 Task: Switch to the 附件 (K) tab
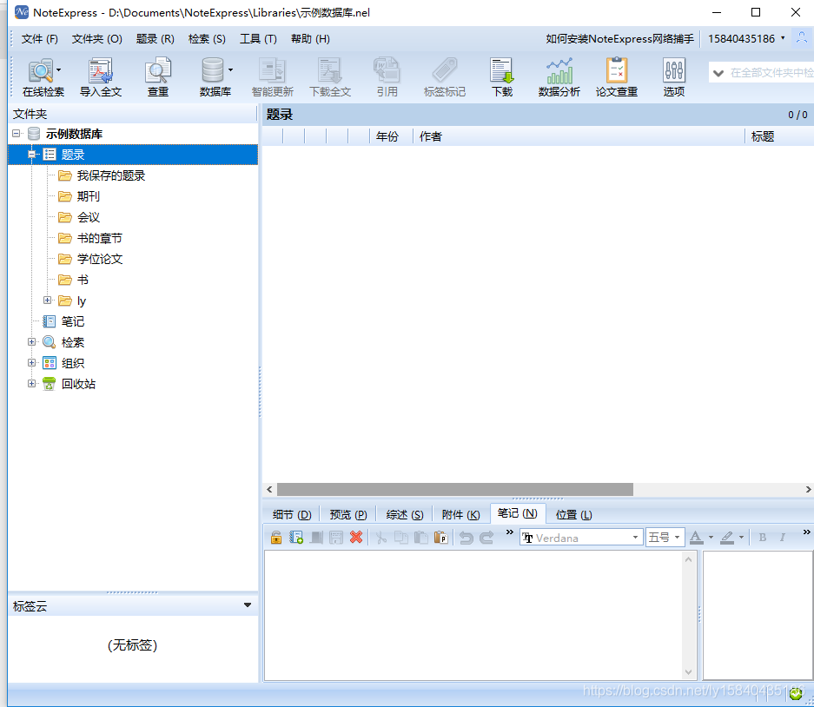tap(460, 514)
